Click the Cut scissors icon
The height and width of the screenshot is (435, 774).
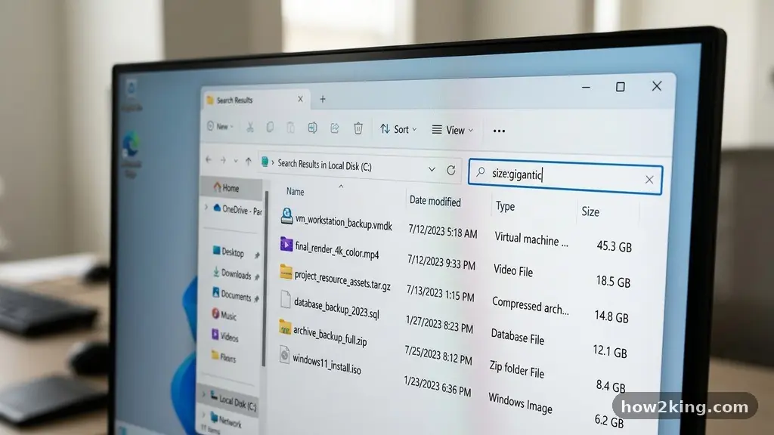coord(249,127)
